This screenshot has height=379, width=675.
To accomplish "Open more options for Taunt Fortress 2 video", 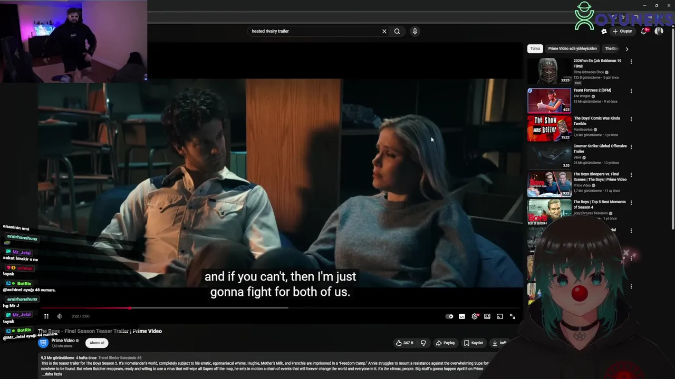I will [x=631, y=91].
